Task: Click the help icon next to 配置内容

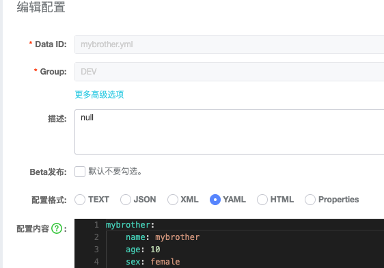Action: 57,228
